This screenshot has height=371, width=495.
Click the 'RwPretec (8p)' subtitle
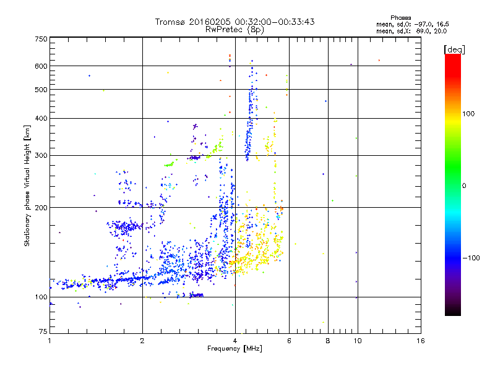pos(235,30)
